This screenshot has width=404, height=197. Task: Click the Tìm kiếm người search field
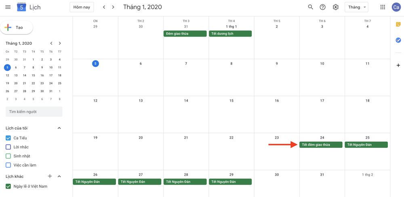(34, 112)
